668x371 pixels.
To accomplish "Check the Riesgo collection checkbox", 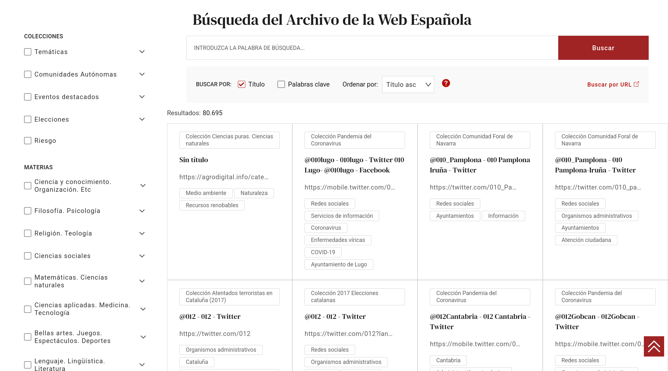I will coord(28,141).
